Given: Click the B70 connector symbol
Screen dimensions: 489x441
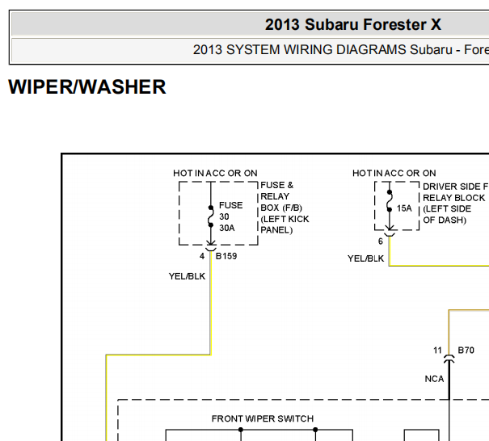Looking at the screenshot, I should click(449, 359).
